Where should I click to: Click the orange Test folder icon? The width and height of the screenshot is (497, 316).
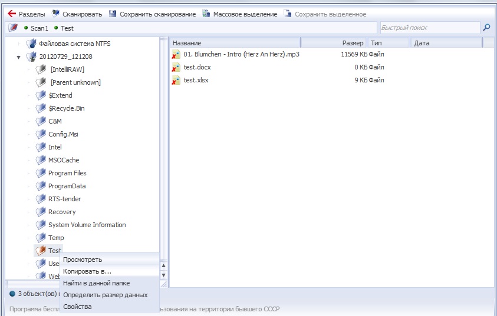[41, 251]
